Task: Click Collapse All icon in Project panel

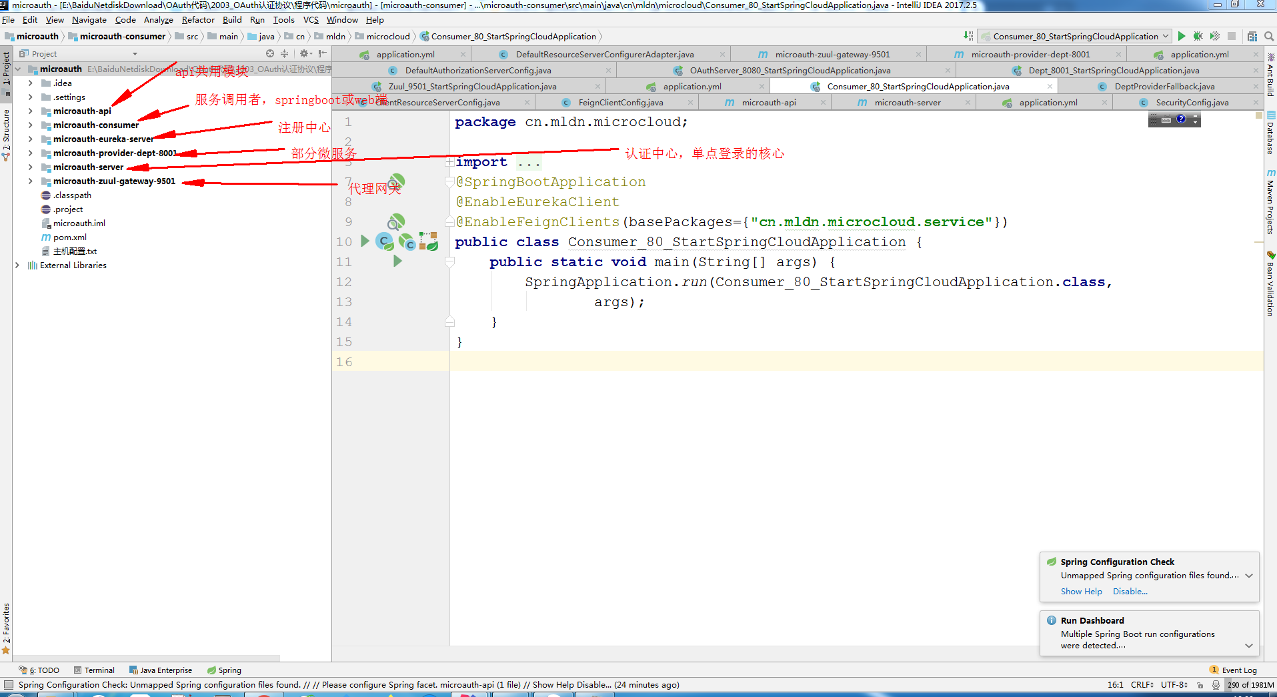Action: (x=285, y=53)
